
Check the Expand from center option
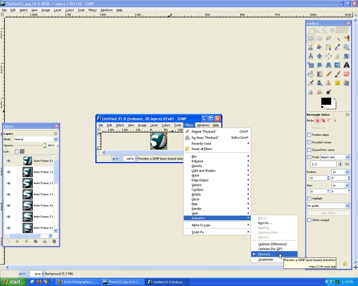[309, 150]
